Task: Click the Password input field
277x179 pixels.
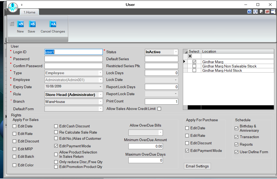Action: 73,59
